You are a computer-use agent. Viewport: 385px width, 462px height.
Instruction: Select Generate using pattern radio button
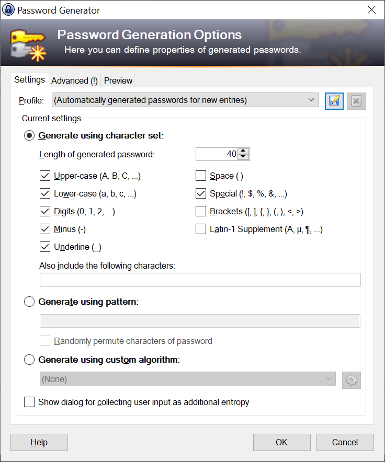pos(29,302)
